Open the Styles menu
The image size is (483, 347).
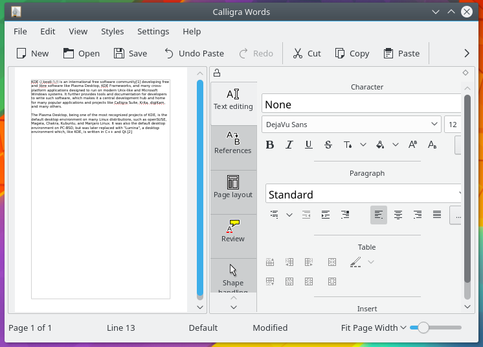tap(112, 31)
